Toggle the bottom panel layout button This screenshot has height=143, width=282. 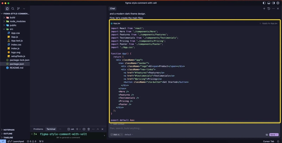269,3
